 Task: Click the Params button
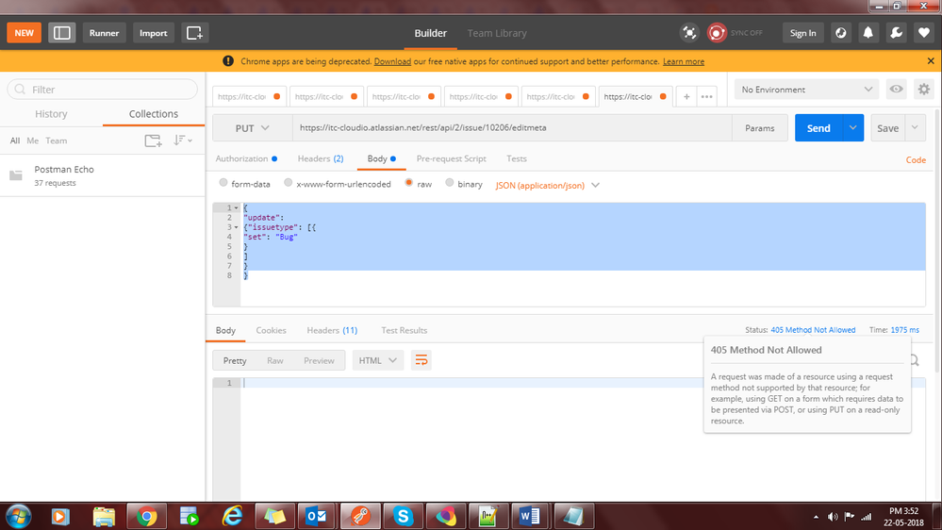[759, 128]
